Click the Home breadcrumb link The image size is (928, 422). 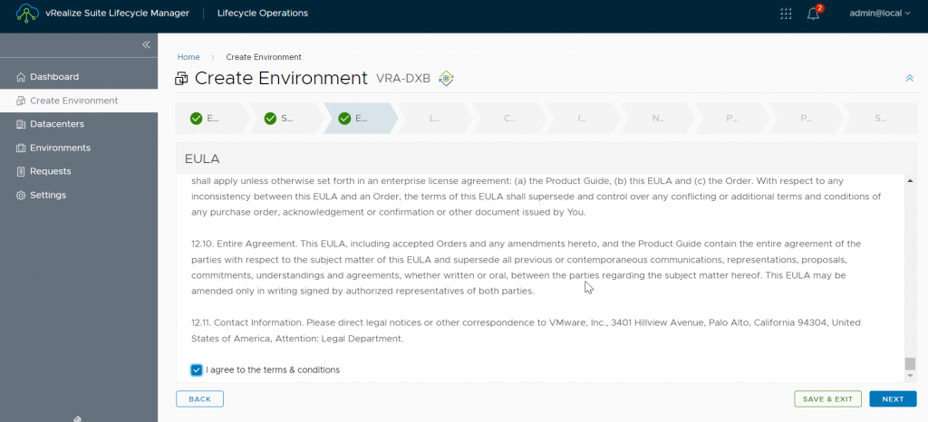(188, 57)
